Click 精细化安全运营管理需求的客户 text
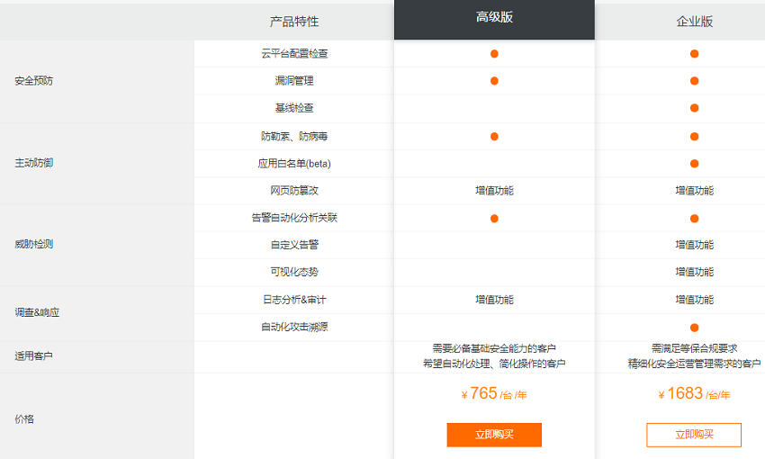The image size is (765, 459). pyautogui.click(x=694, y=364)
